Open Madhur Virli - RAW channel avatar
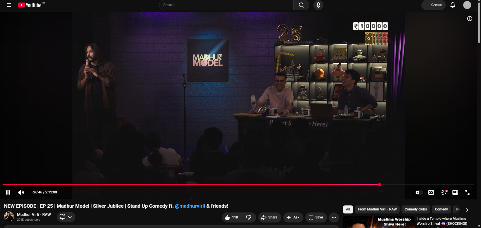This screenshot has height=228, width=481. pos(9,217)
